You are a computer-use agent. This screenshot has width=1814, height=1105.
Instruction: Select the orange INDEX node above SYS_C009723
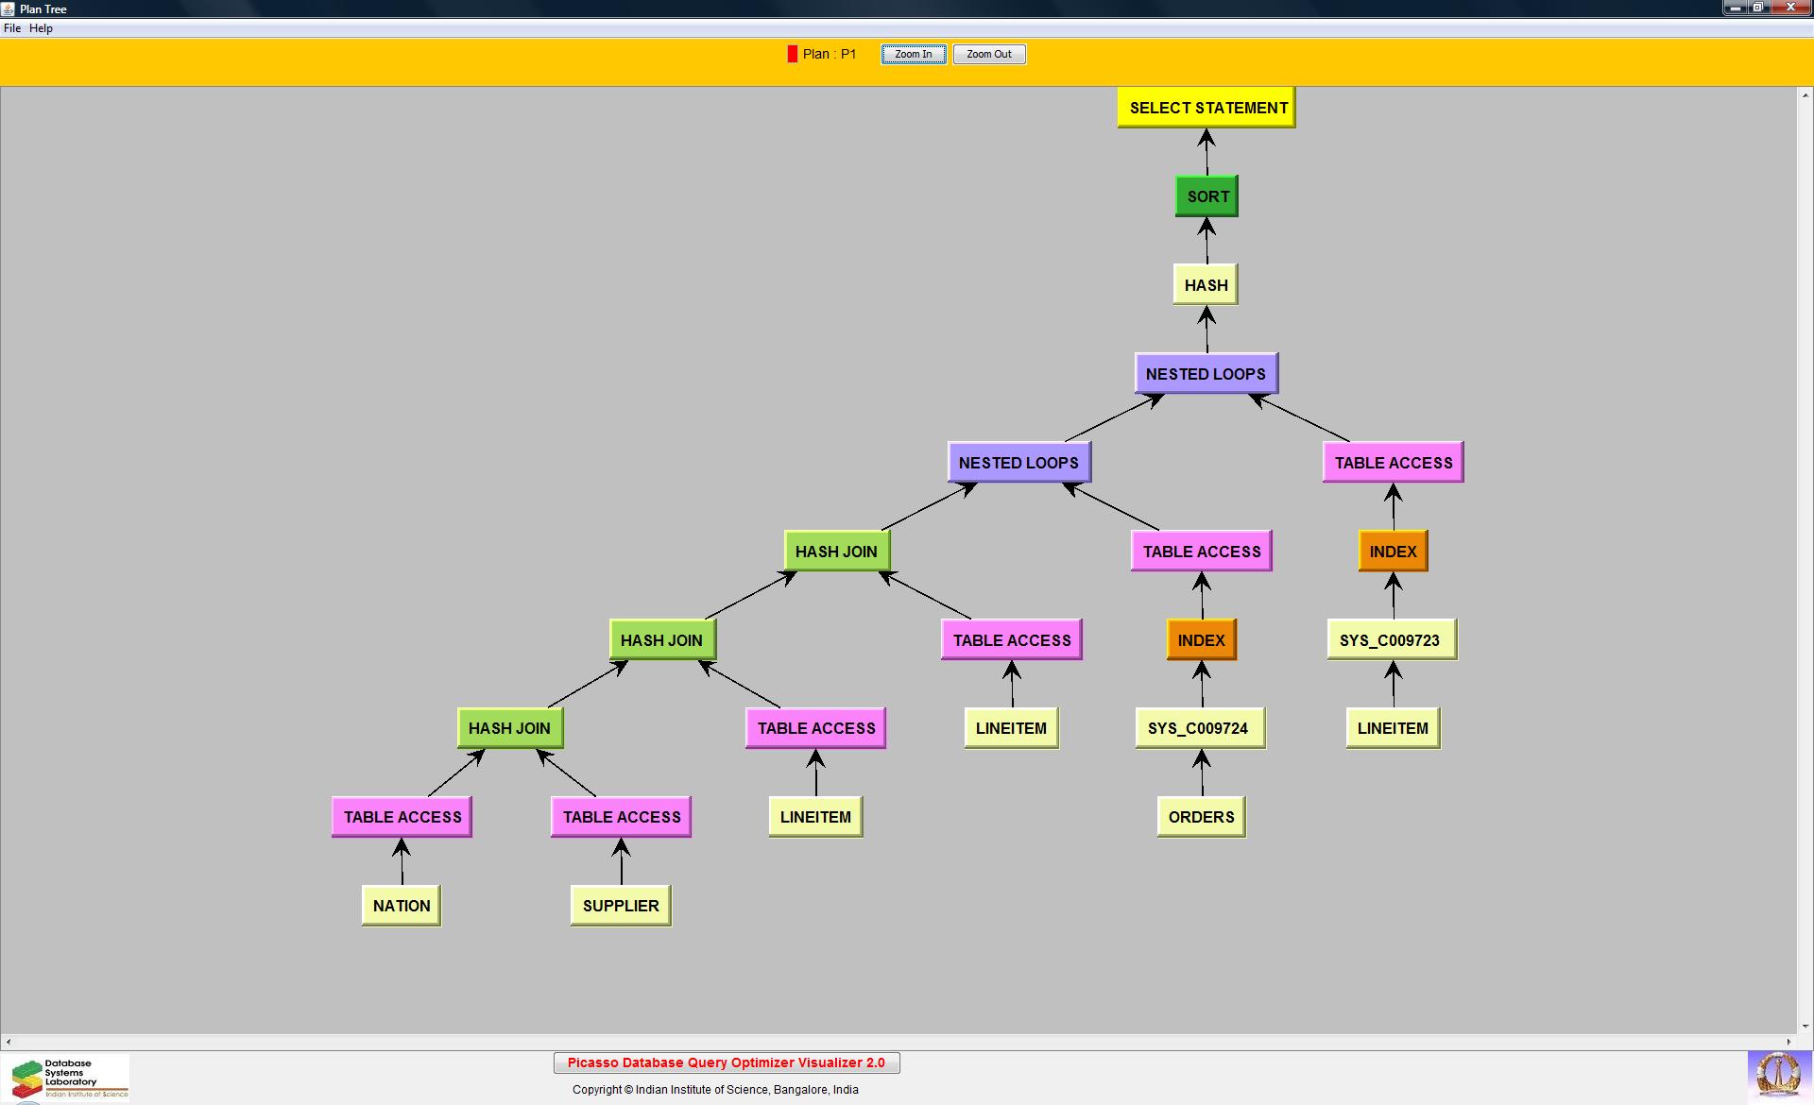coord(1393,552)
